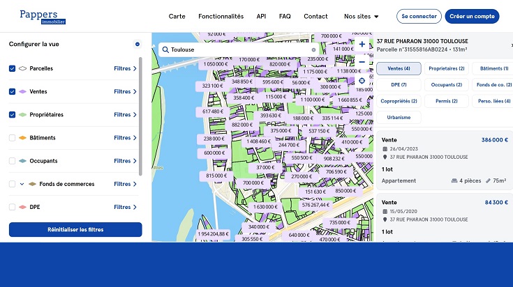
Task: Select the Perso. liées (4) tab
Action: click(x=493, y=101)
